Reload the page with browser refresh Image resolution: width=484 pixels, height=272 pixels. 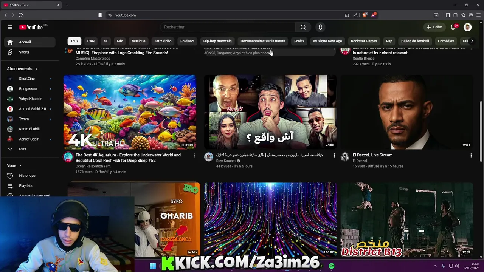(x=20, y=15)
